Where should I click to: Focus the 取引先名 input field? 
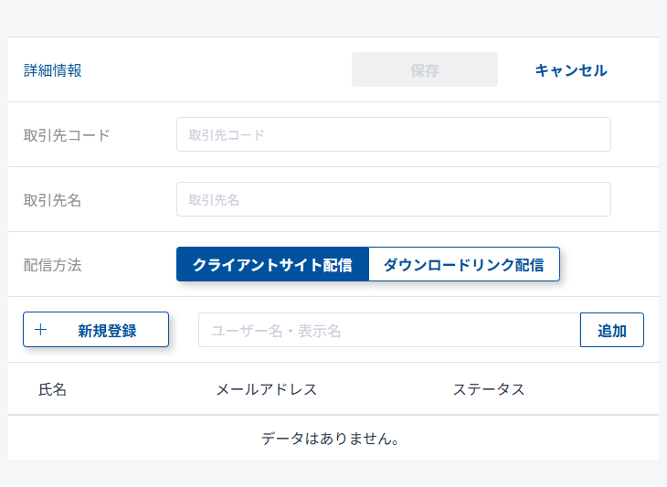[393, 200]
